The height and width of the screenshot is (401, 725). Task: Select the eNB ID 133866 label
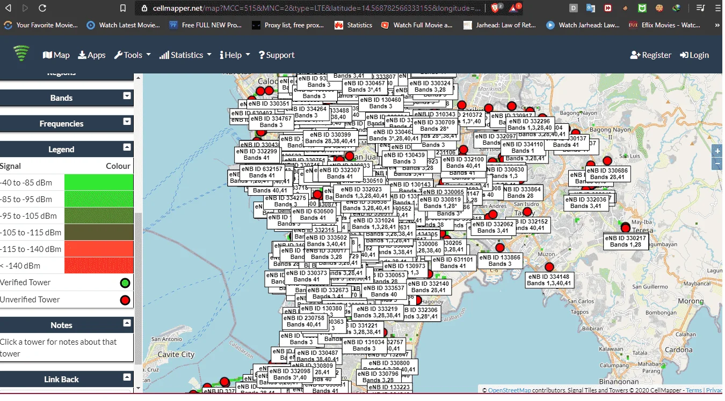tap(500, 261)
